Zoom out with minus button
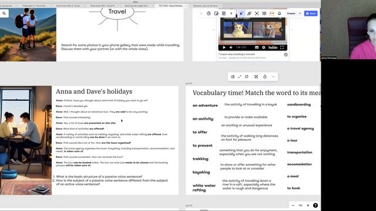The image size is (376, 211). [293, 205]
